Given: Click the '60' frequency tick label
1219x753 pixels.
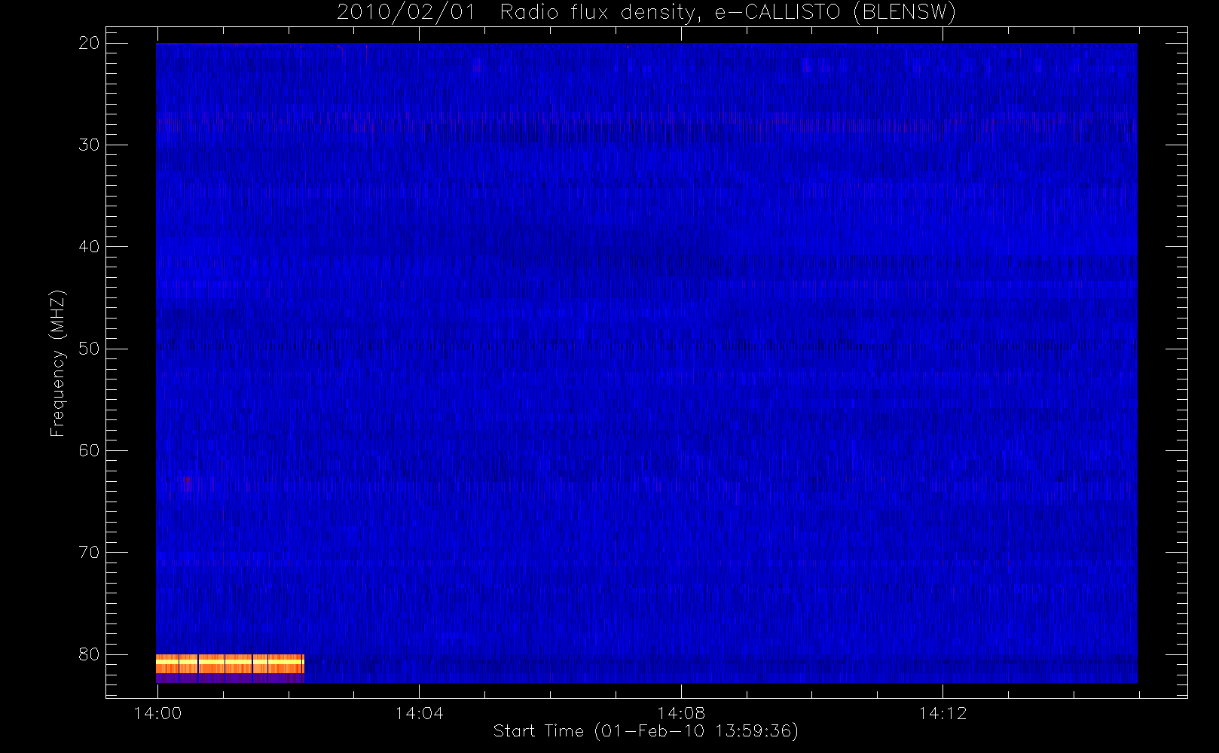Looking at the screenshot, I should point(89,450).
